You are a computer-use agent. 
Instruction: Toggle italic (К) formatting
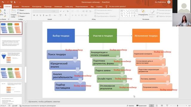pos(37,15)
